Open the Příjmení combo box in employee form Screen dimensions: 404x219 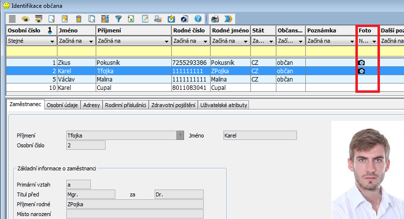[x=180, y=136]
